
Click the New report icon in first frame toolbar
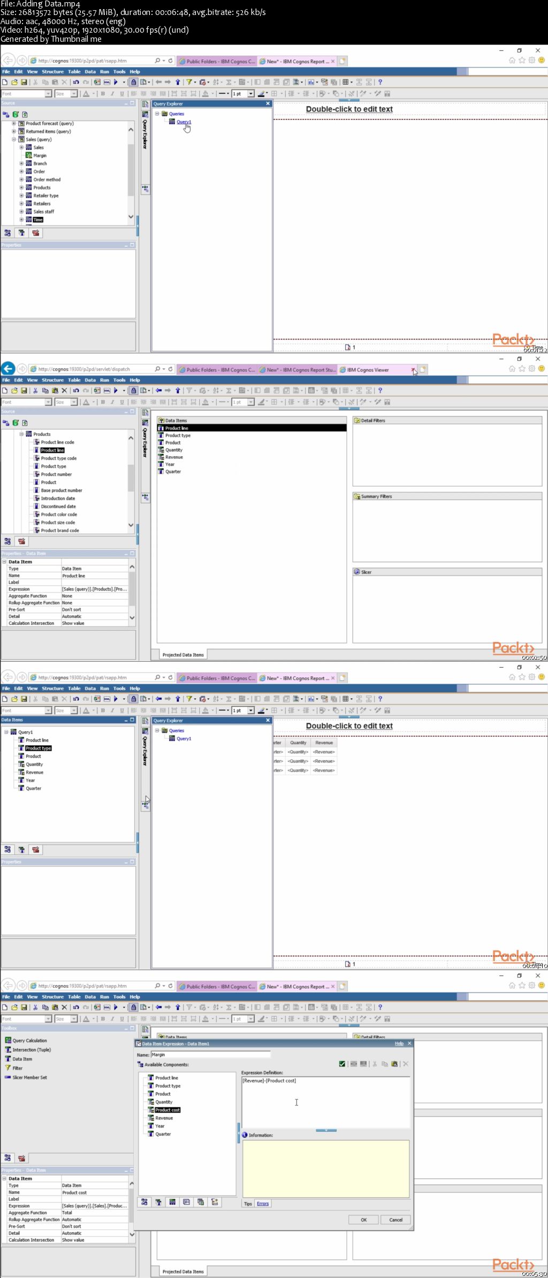tap(5, 82)
